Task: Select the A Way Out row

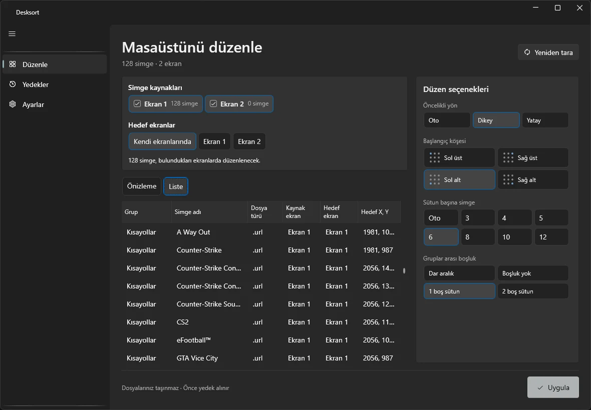Action: point(261,232)
